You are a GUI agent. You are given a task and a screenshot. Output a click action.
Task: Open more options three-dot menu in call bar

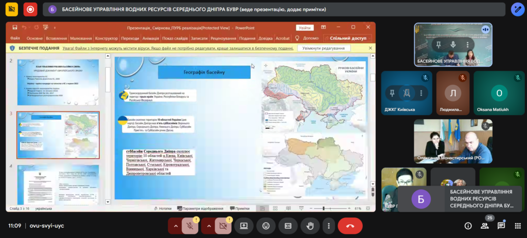coord(328,226)
